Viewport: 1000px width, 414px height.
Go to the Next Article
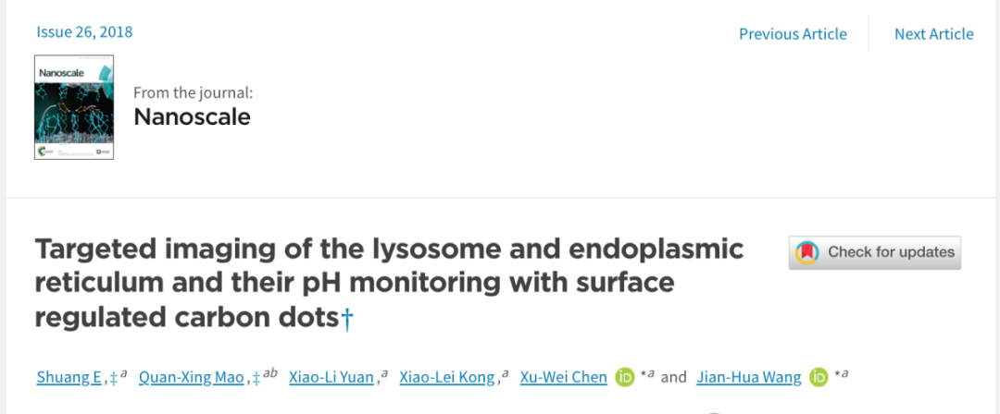pos(933,34)
